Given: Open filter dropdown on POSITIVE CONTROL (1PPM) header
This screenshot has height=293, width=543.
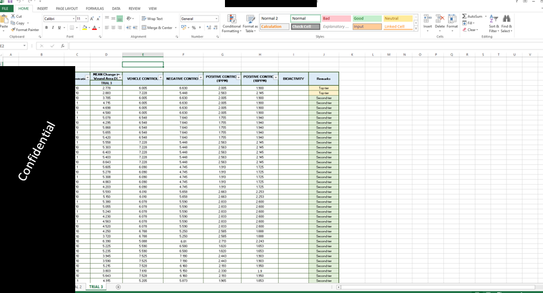Looking at the screenshot, I should coord(239,77).
